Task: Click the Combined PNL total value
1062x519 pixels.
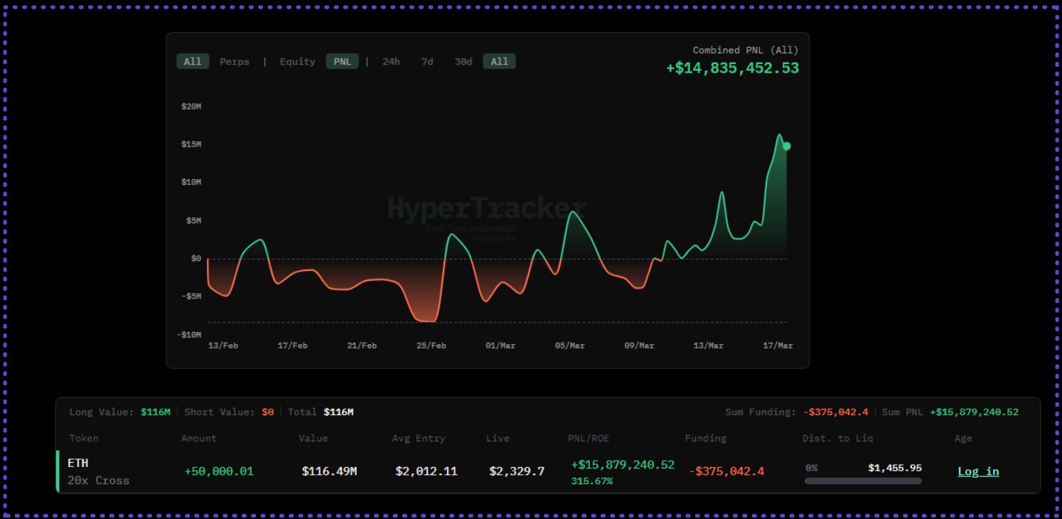Action: (732, 68)
